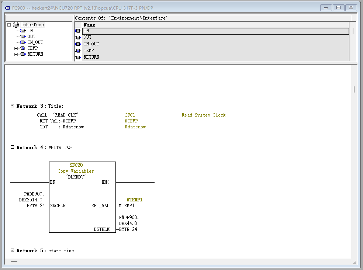Image resolution: width=363 pixels, height=270 pixels.
Task: Expand the RETURN node in the Interface tree
Action: pos(16,54)
